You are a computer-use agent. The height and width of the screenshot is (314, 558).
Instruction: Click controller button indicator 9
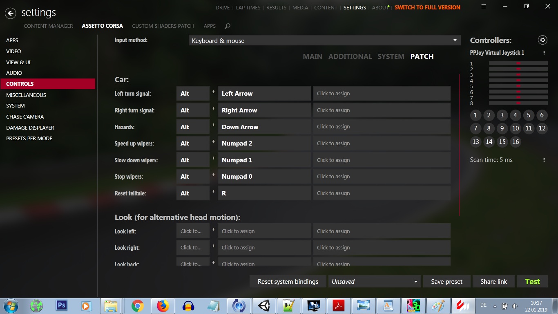[502, 128]
